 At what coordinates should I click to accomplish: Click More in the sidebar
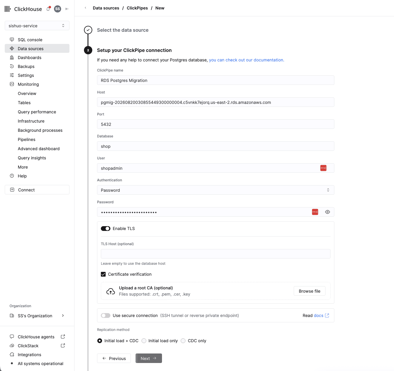click(x=23, y=167)
